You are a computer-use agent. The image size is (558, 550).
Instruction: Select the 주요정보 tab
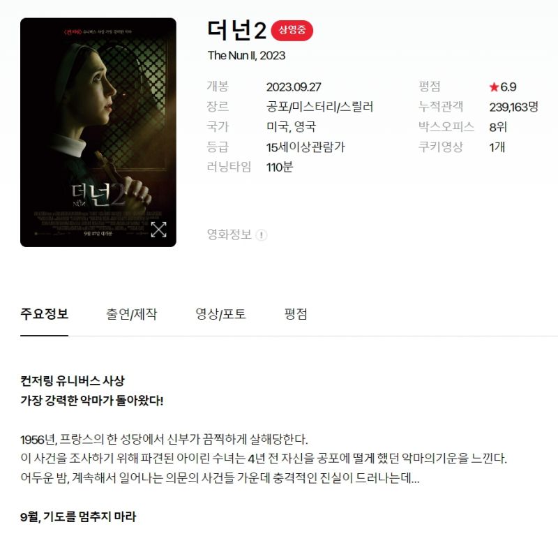click(44, 314)
